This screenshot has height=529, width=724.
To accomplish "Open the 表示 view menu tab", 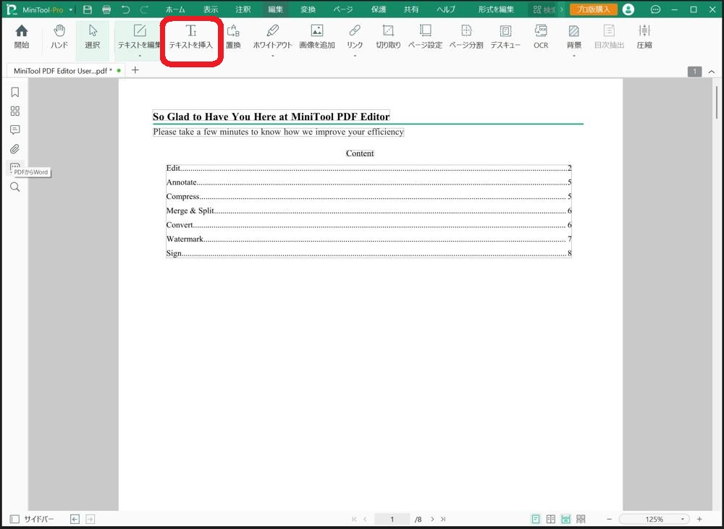I will (211, 9).
